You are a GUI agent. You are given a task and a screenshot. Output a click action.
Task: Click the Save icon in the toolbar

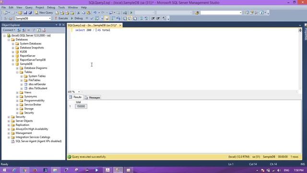click(25, 13)
